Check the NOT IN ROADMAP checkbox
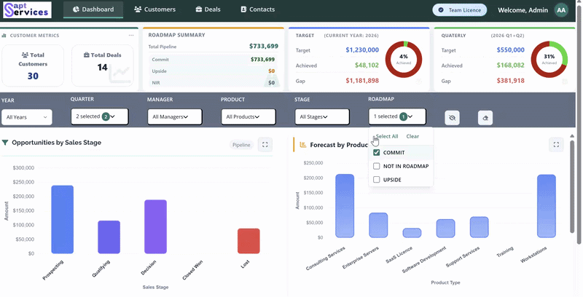 tap(376, 166)
